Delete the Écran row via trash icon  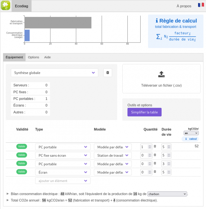(155, 172)
